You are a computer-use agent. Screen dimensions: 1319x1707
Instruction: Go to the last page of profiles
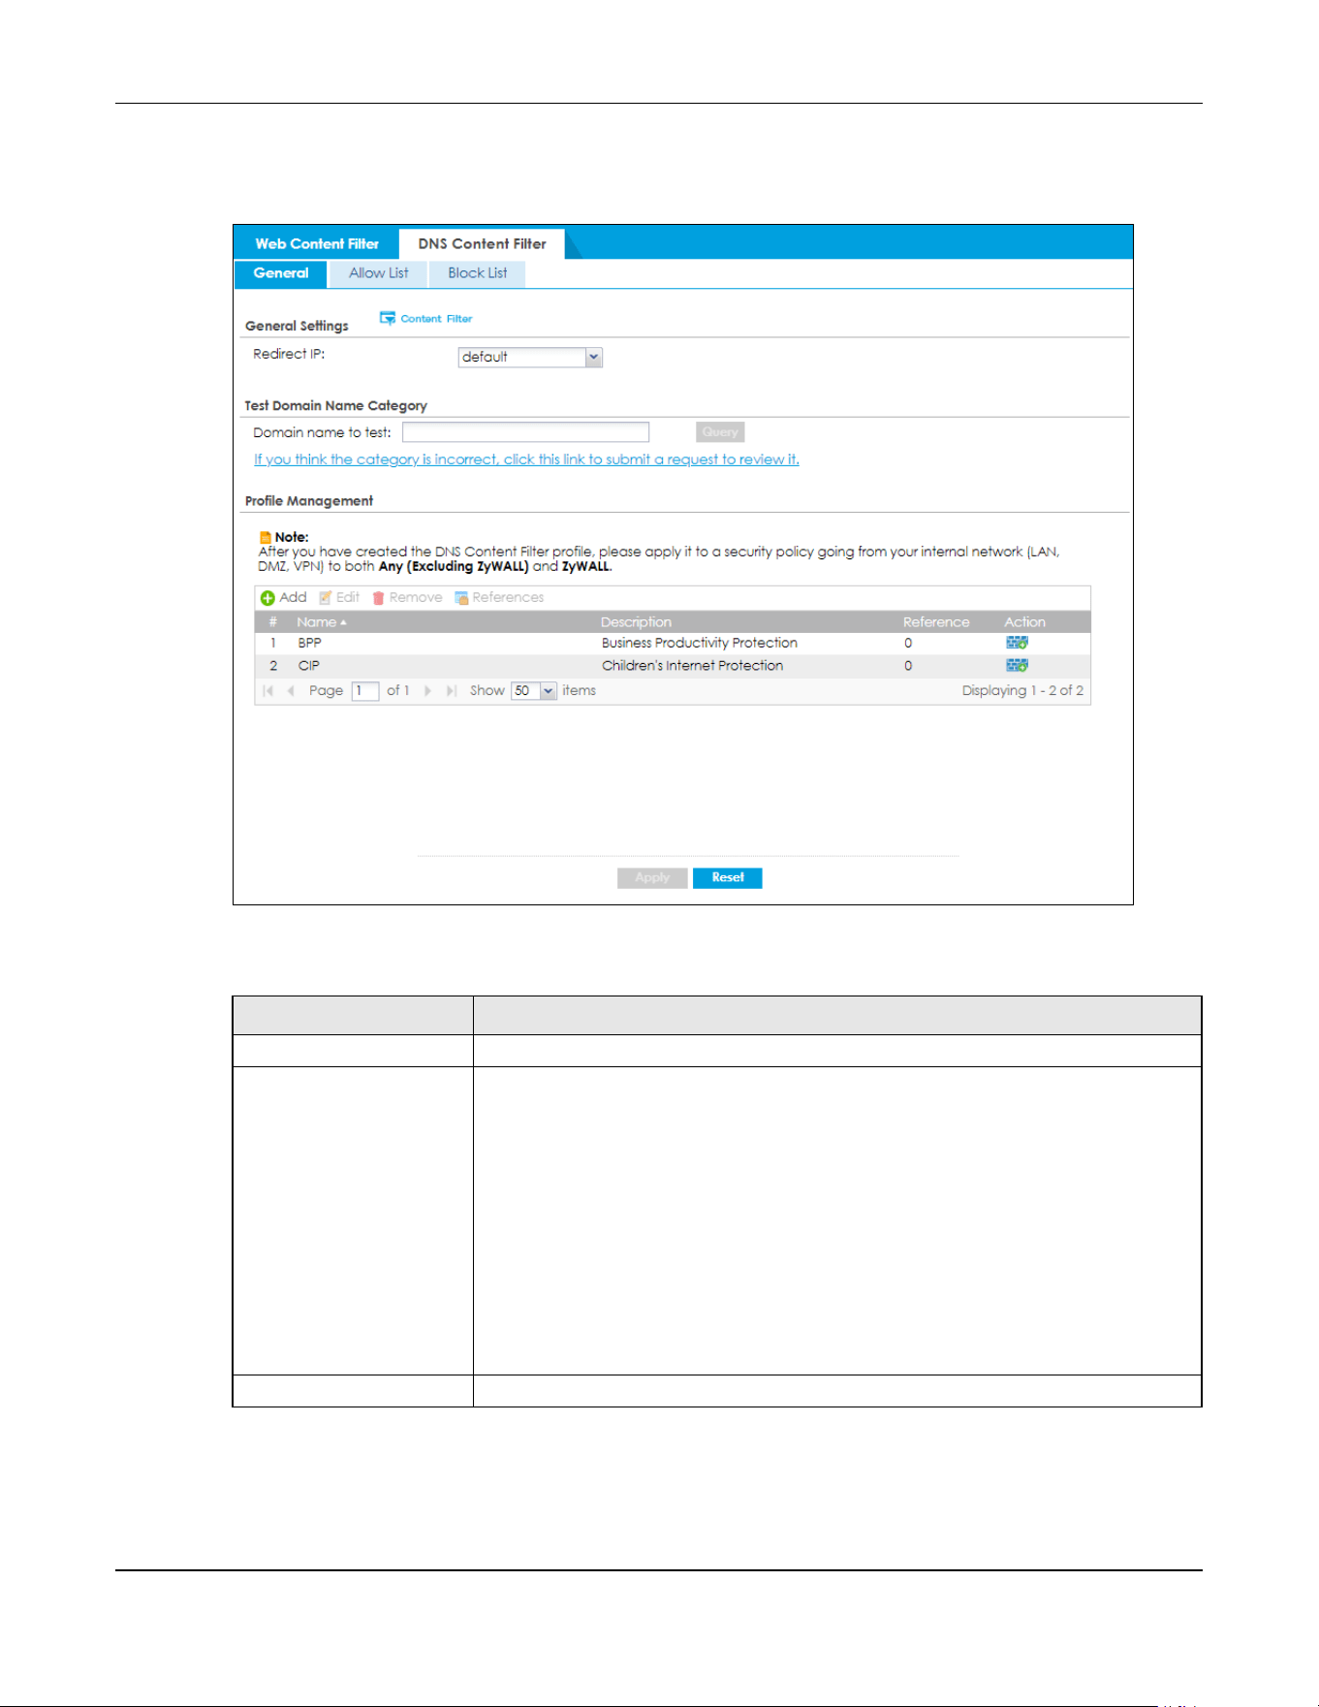point(451,691)
